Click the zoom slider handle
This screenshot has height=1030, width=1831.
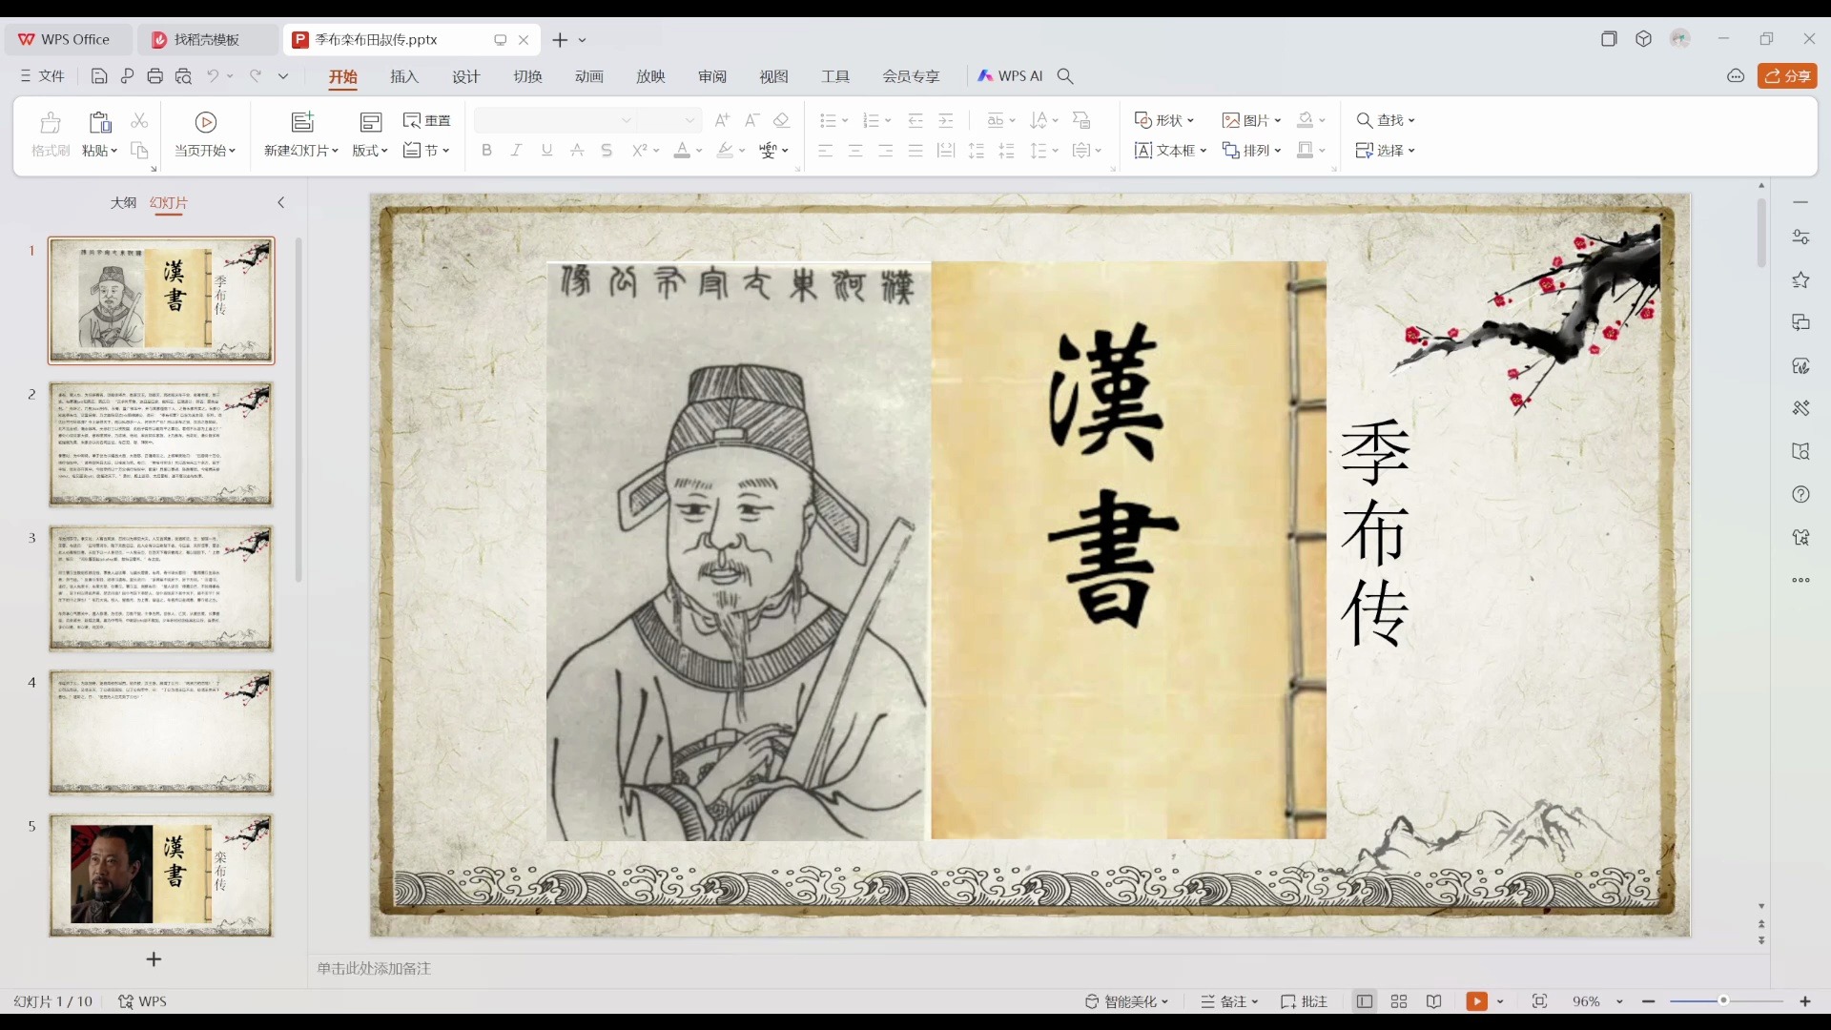coord(1723,1000)
